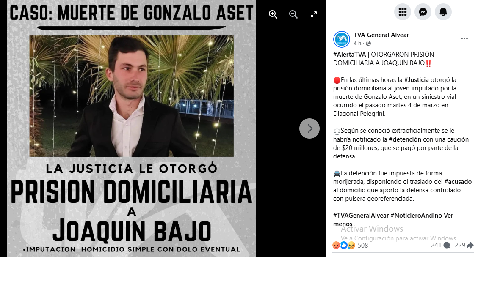The height and width of the screenshot is (284, 478).
Task: Open #AlertaTVA hashtag
Action: pyautogui.click(x=349, y=55)
